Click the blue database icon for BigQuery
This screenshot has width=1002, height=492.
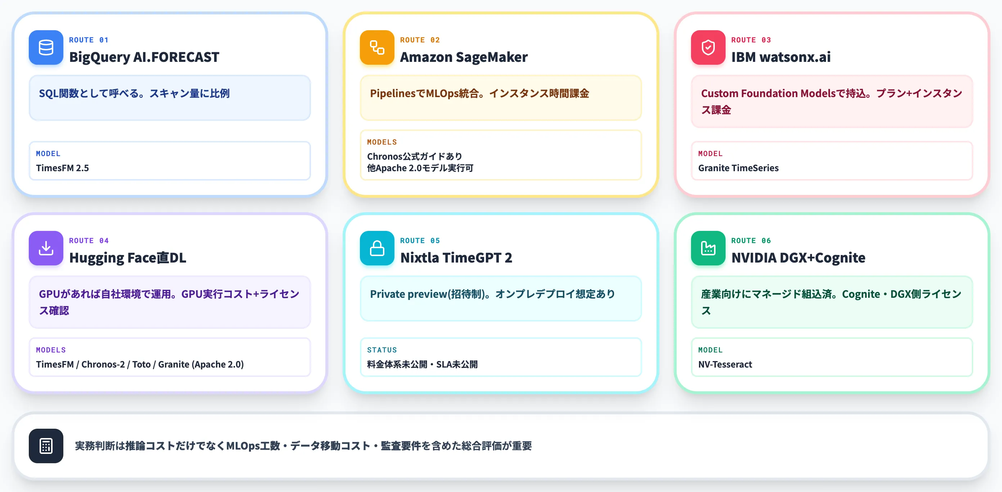click(46, 47)
